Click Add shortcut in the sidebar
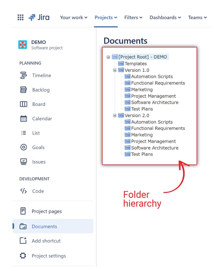This screenshot has width=214, height=271. [x=46, y=241]
